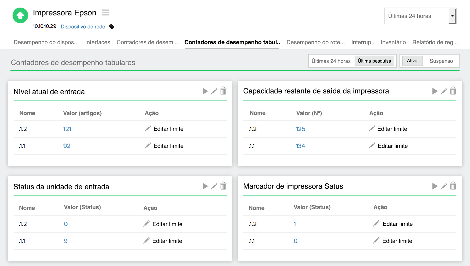Click the tag icon next to Dispositivo de rede
This screenshot has height=266, width=470.
coord(111,27)
